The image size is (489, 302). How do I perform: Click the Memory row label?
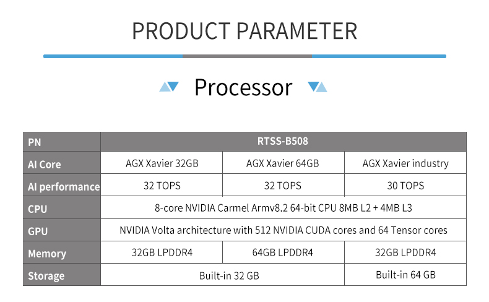(x=62, y=253)
